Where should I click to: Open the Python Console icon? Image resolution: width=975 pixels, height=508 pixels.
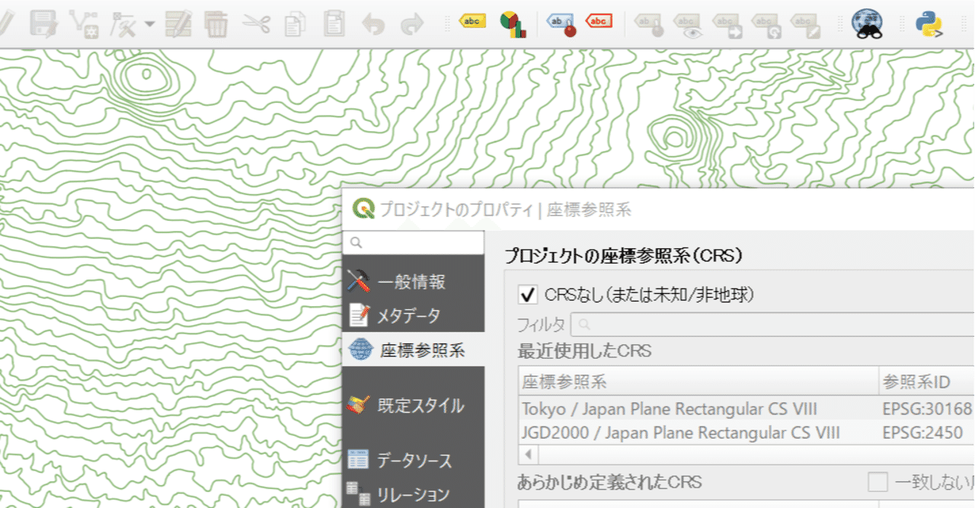click(929, 24)
